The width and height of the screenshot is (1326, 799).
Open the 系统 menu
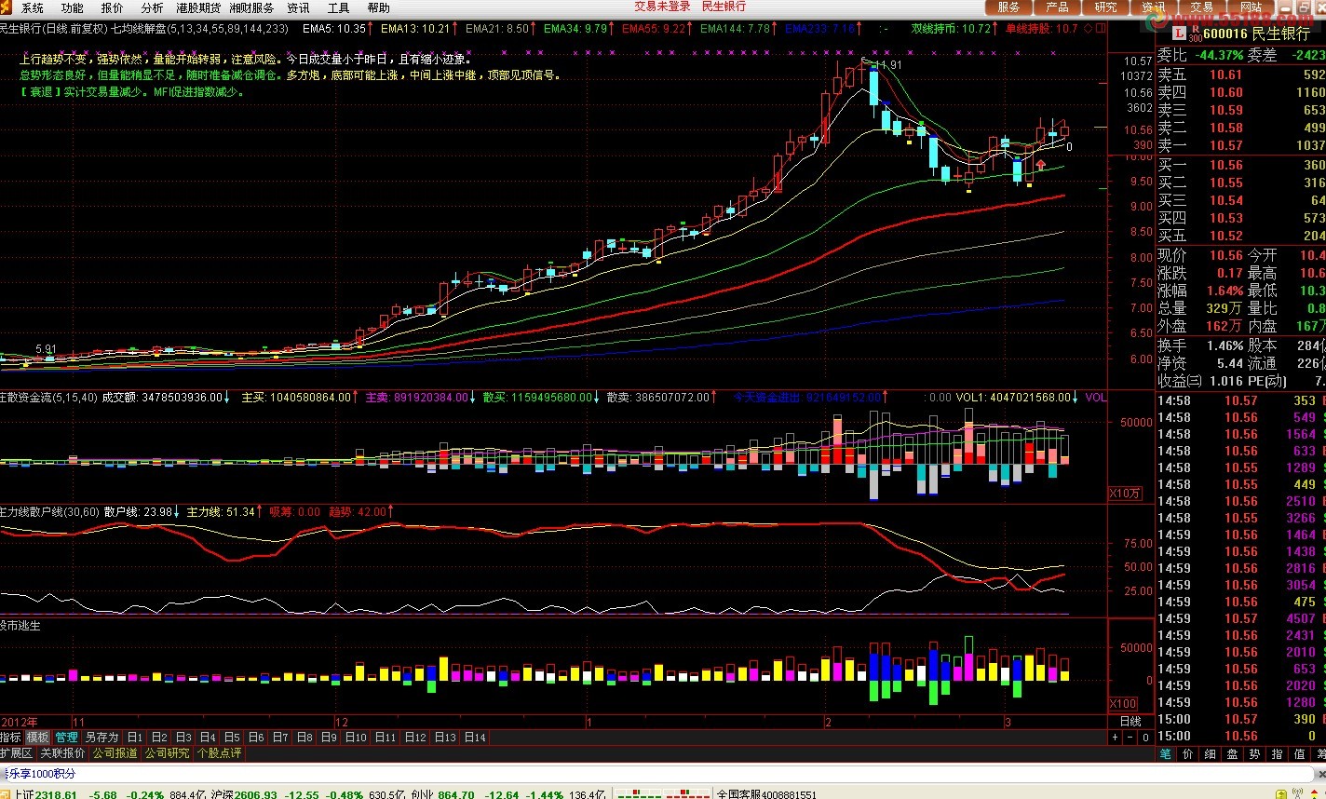(33, 7)
